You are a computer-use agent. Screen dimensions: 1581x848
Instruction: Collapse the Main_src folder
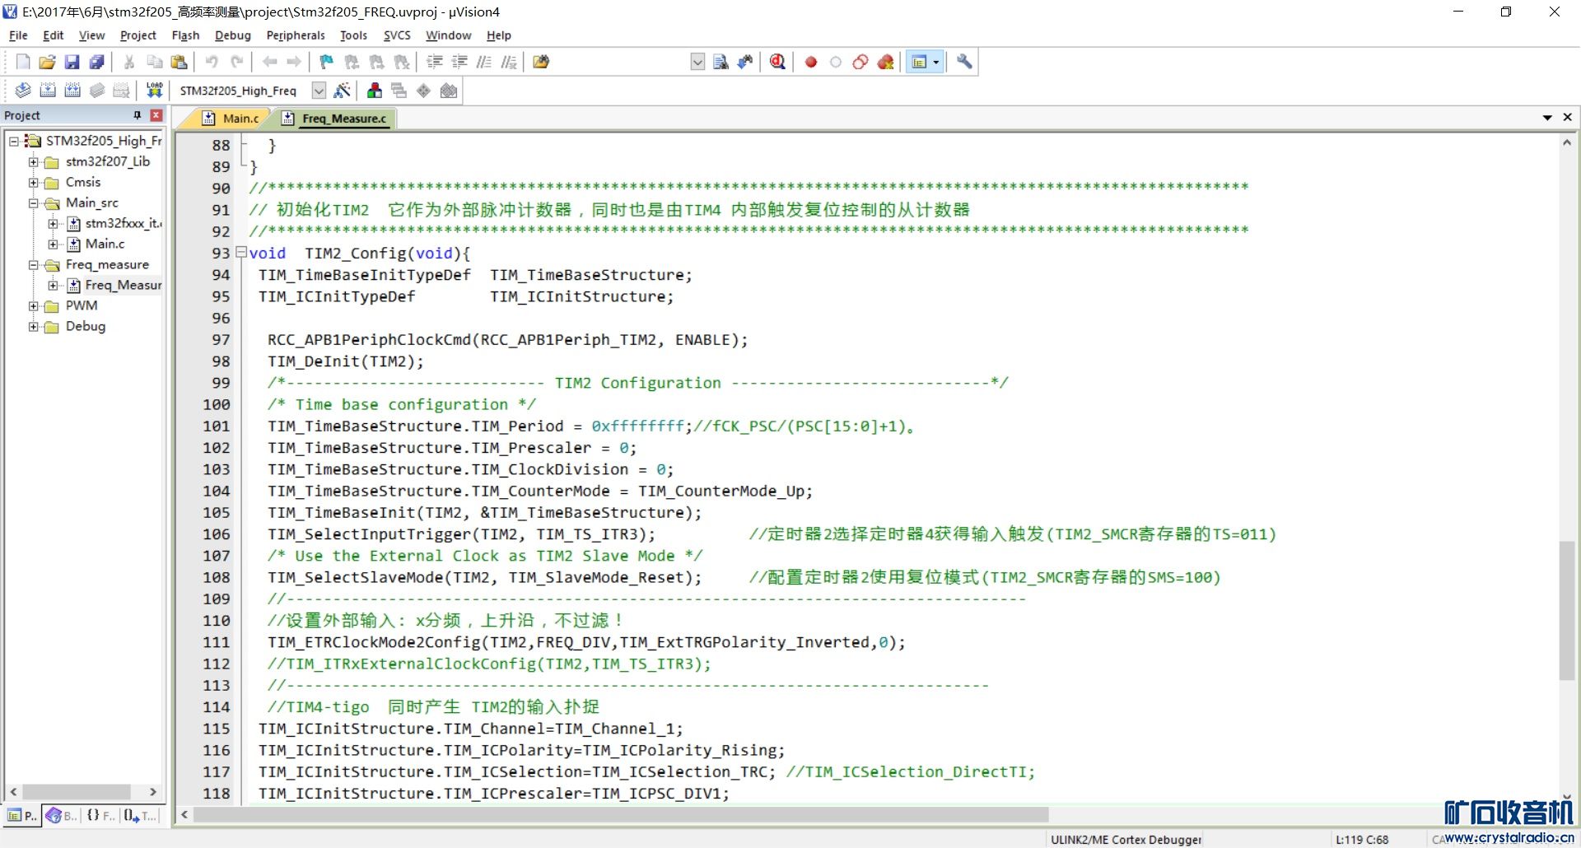tap(34, 203)
